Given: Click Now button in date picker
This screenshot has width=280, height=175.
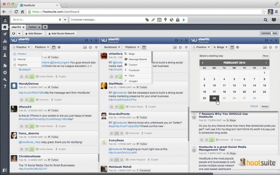Looking at the screenshot, I should [x=266, y=56].
